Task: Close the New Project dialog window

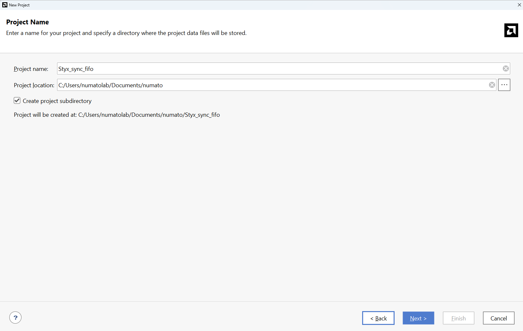Action: pyautogui.click(x=519, y=5)
